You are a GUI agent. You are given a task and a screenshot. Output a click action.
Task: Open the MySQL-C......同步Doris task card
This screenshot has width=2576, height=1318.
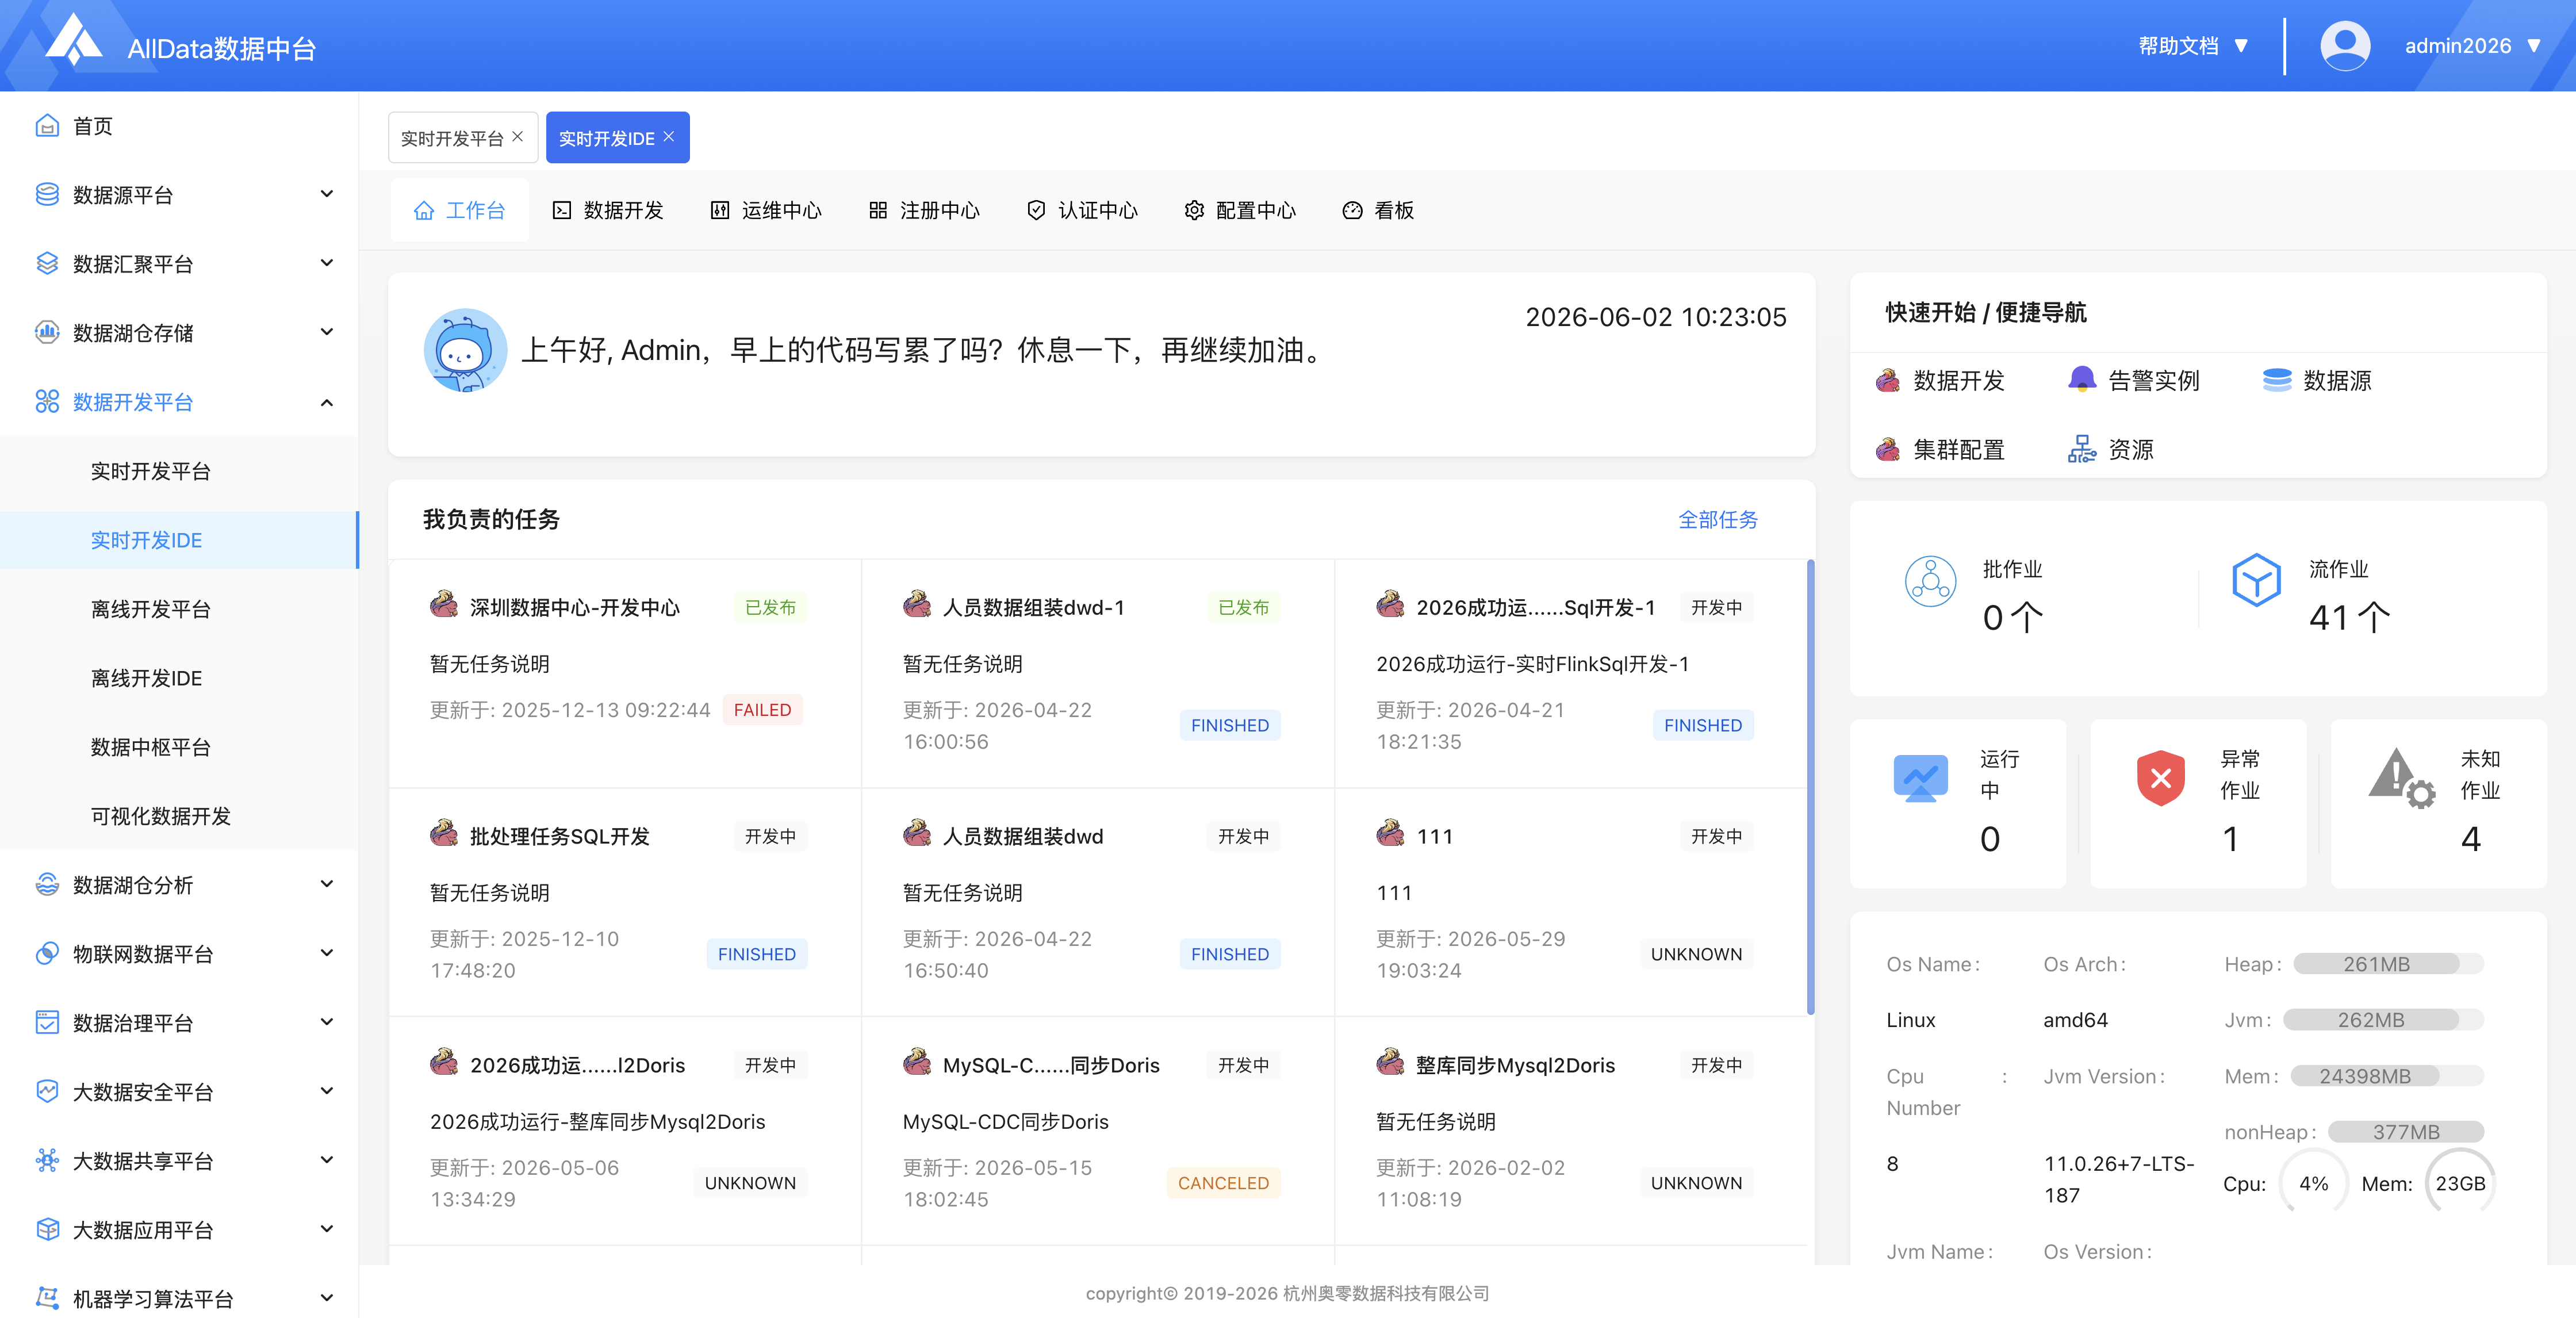(x=1098, y=1131)
